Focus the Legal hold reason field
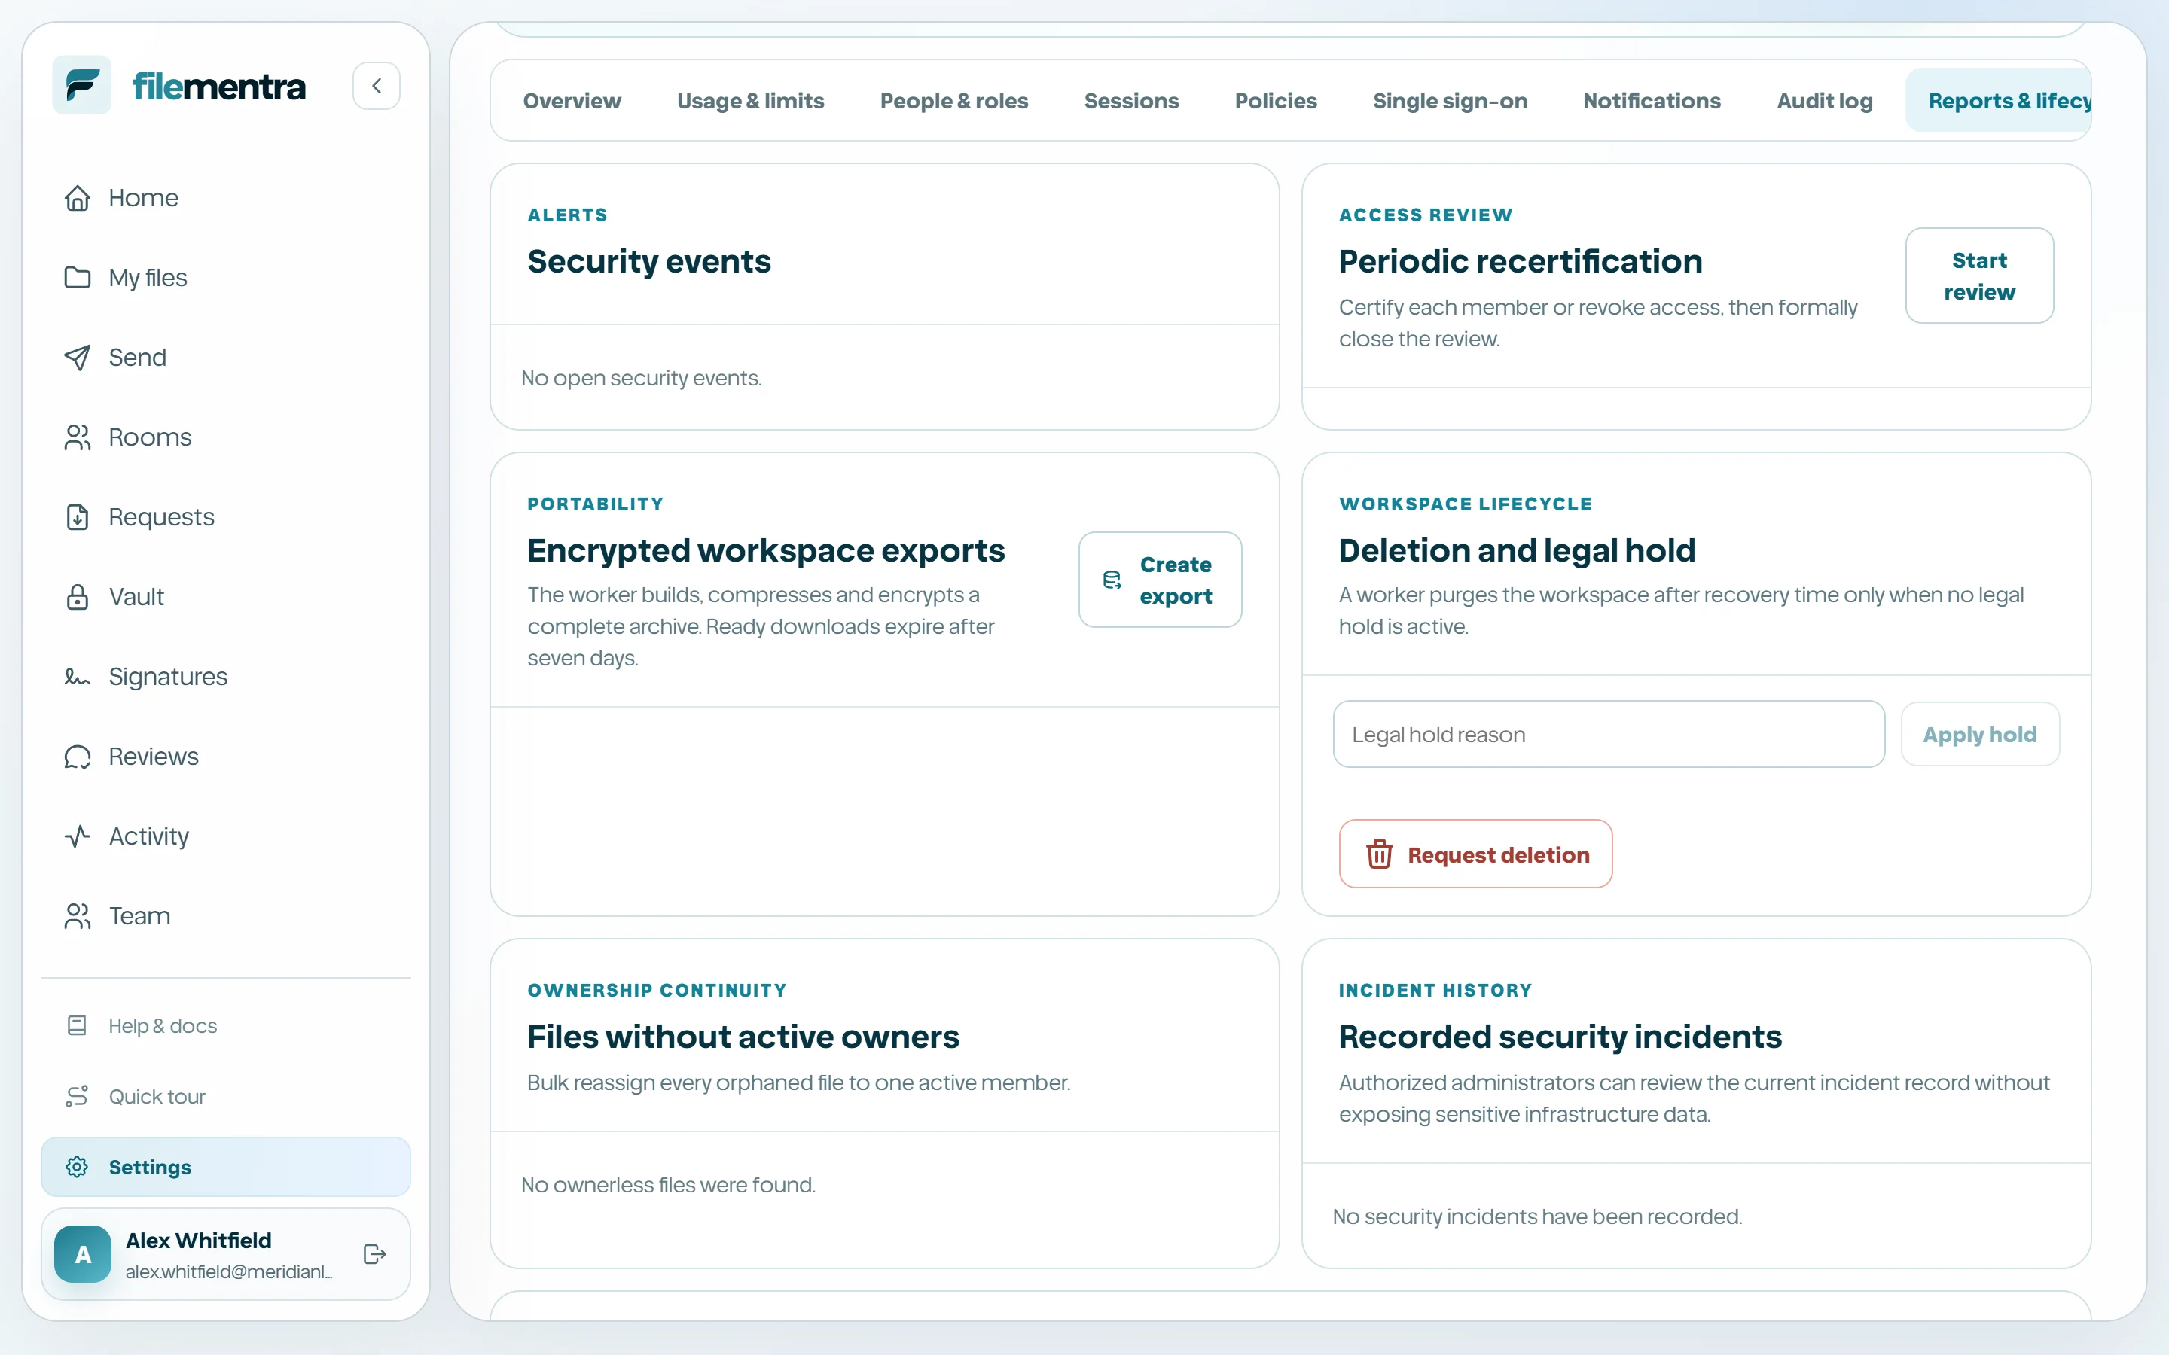 [x=1608, y=734]
